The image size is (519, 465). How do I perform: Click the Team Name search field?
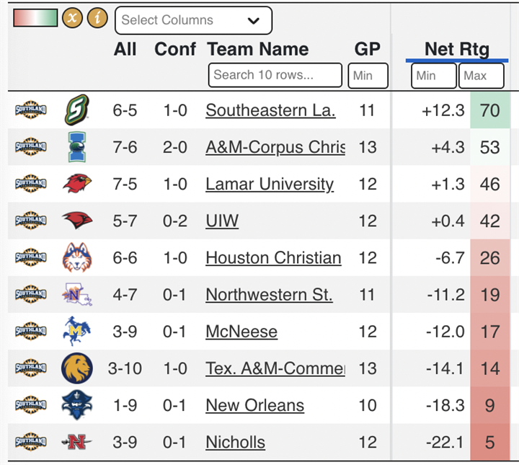tap(275, 75)
